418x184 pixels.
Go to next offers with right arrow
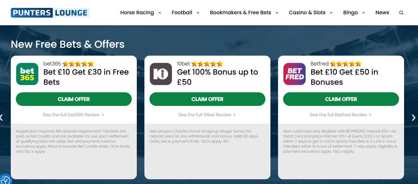click(414, 118)
